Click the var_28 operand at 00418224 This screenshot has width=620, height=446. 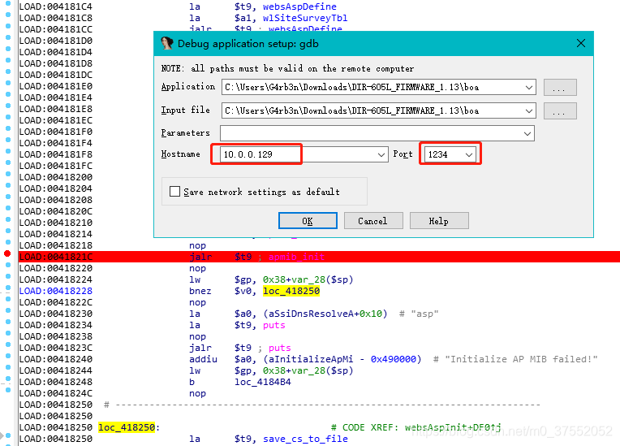(x=308, y=279)
